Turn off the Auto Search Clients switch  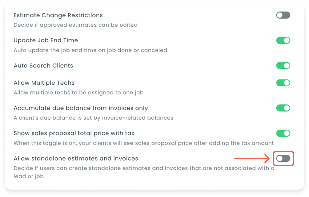(x=283, y=65)
